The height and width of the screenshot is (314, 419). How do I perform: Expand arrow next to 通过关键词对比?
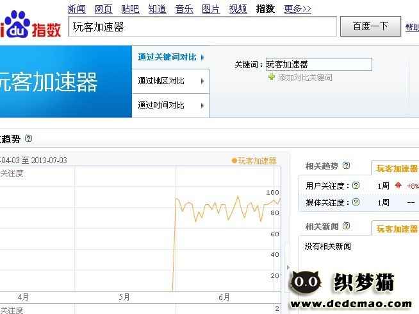(202, 57)
